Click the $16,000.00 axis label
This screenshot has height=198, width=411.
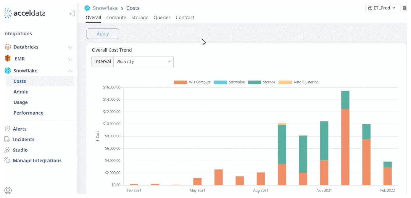pos(112,87)
